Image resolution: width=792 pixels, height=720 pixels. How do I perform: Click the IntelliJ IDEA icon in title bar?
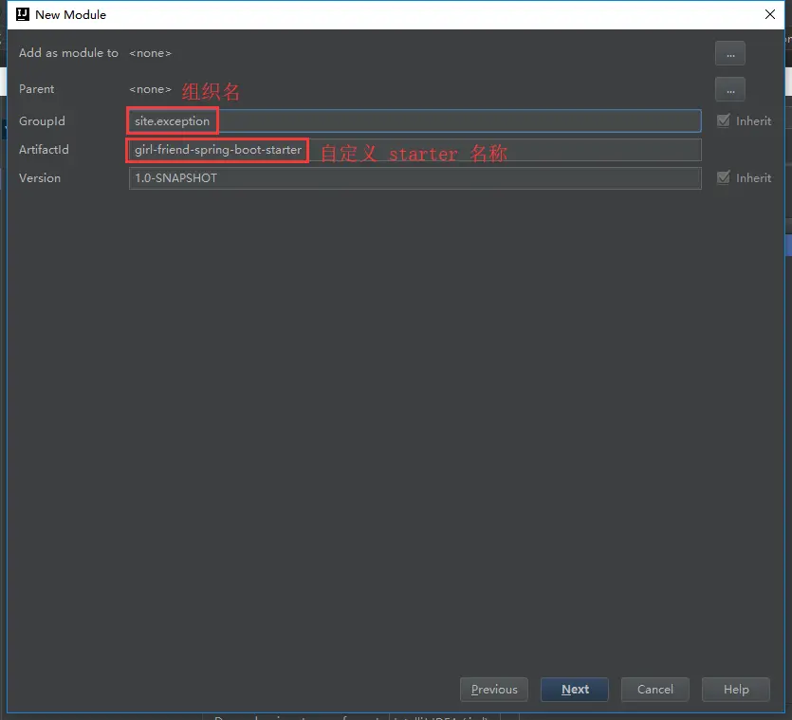23,14
